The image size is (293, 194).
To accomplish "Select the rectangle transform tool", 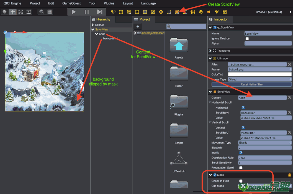I will (29, 12).
